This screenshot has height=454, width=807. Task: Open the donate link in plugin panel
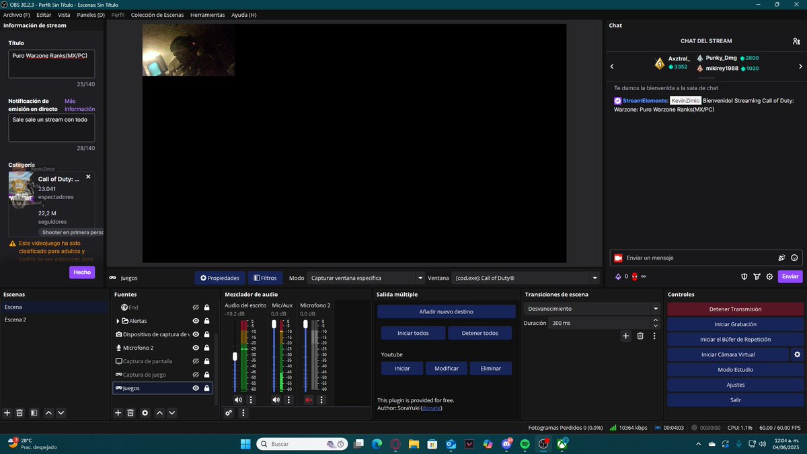[x=431, y=408]
